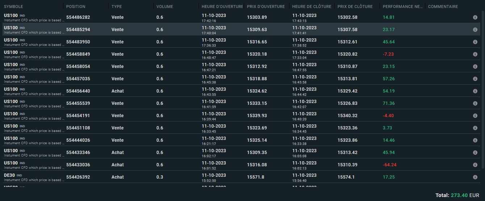Click the TYPE column header

117,7
